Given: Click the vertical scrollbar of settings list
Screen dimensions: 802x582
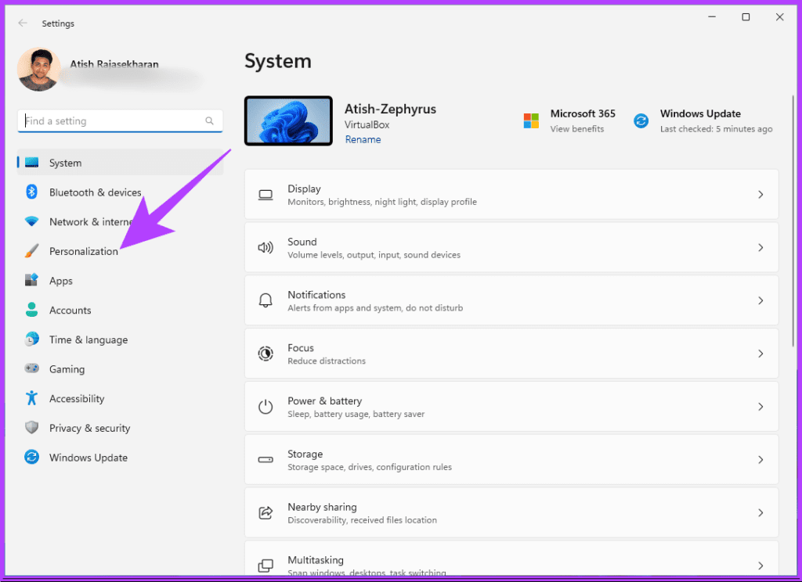Looking at the screenshot, I should click(793, 221).
